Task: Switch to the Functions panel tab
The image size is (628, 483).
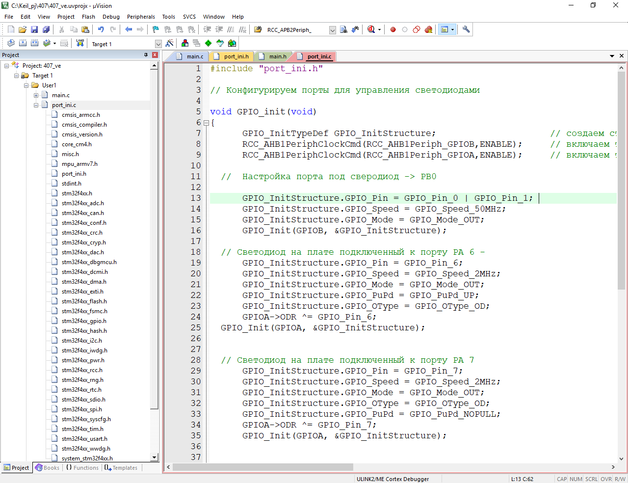Action: coord(82,468)
